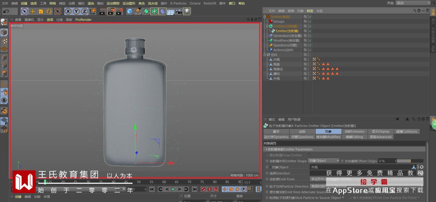This screenshot has height=202, width=436.
Task: Toggle the Emitter object's enable checkmark
Action: click(310, 31)
